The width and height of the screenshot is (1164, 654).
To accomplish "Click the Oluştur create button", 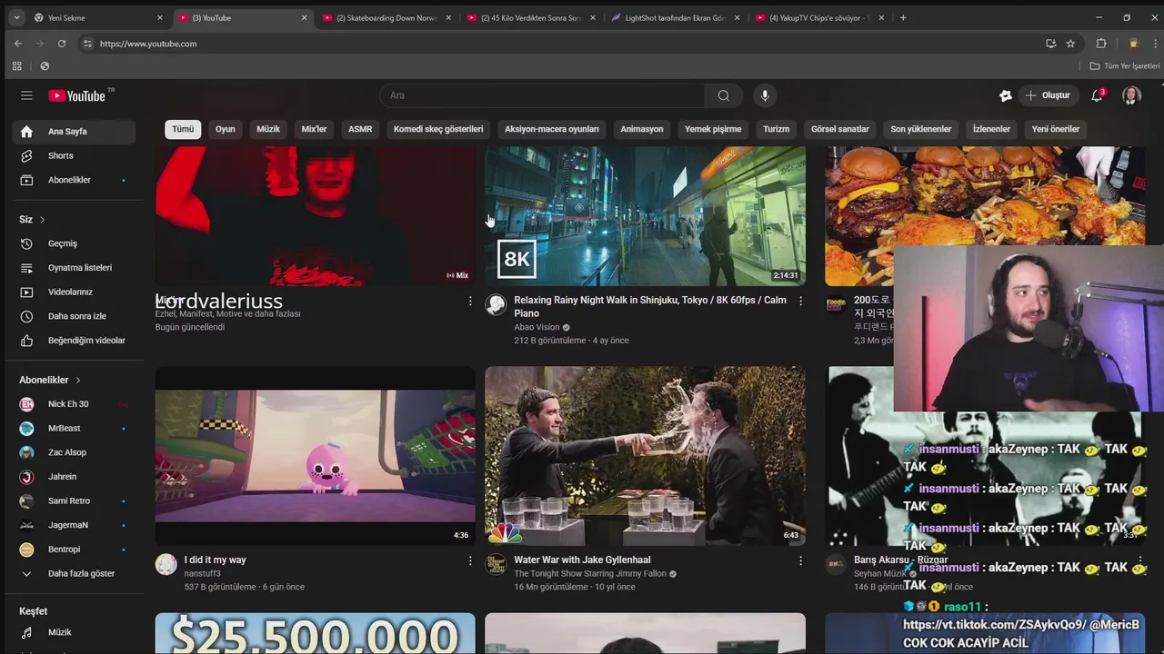I will (1048, 95).
